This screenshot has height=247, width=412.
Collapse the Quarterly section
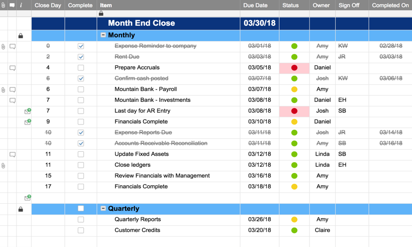point(103,209)
